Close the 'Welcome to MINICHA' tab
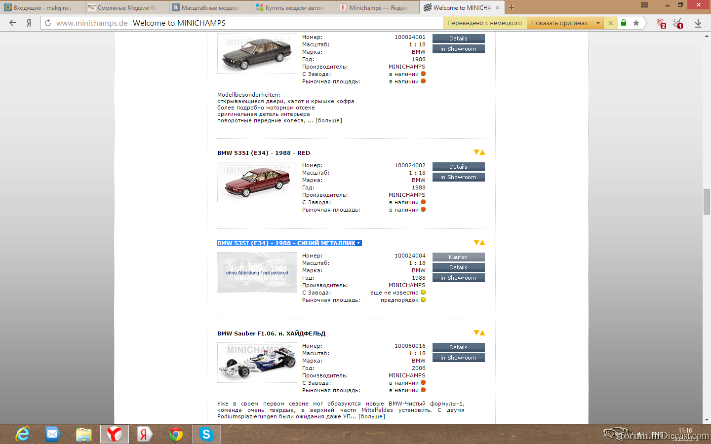This screenshot has width=711, height=444. 497,7
